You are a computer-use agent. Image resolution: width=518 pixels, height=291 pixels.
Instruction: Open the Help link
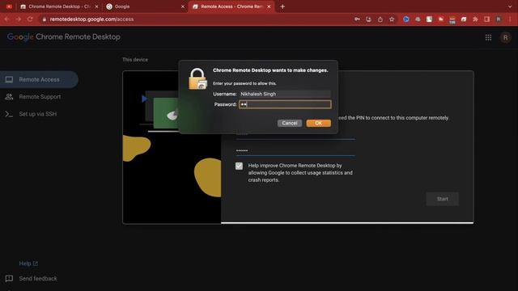(x=28, y=264)
